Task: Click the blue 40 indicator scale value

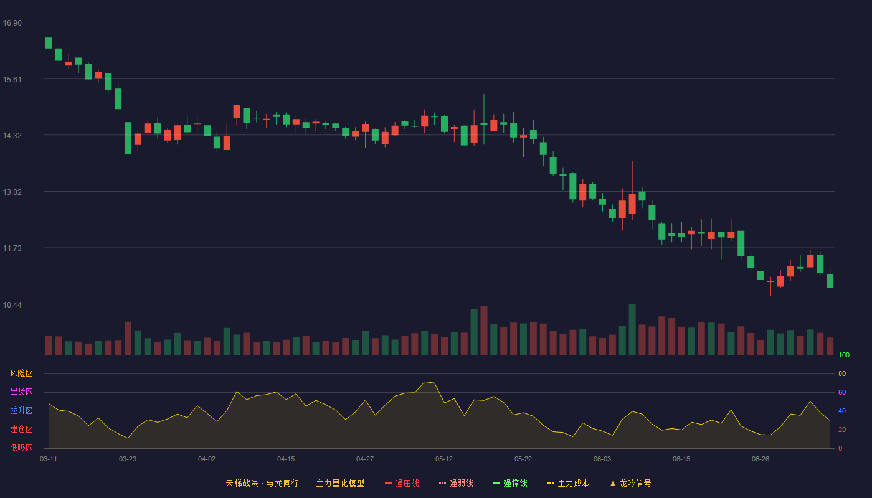Action: point(842,411)
